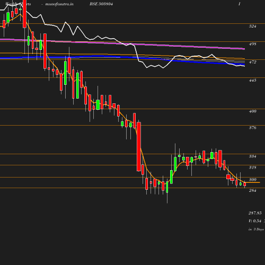Select the 445 price axis label
Screen dimensions: 265x265
tap(252, 80)
